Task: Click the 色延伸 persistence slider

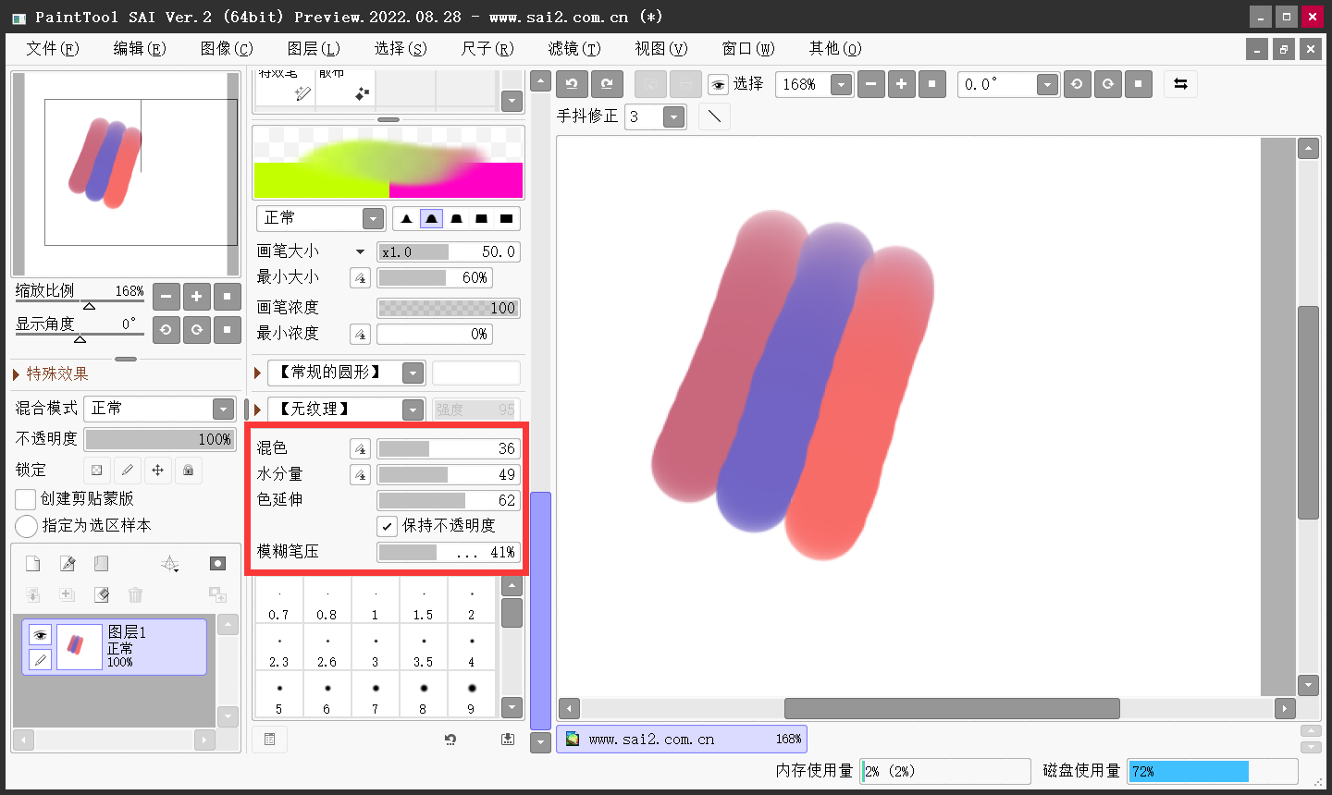Action: coord(449,501)
